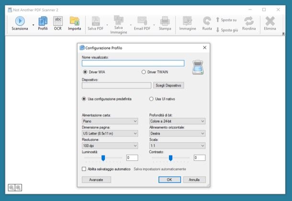Open the Profondità di bit dropdown

177,121
